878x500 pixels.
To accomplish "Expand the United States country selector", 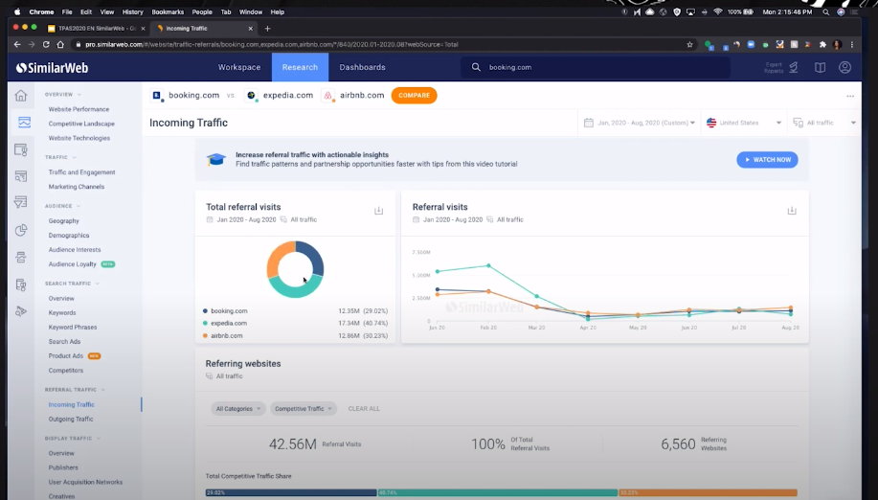I will click(x=744, y=123).
